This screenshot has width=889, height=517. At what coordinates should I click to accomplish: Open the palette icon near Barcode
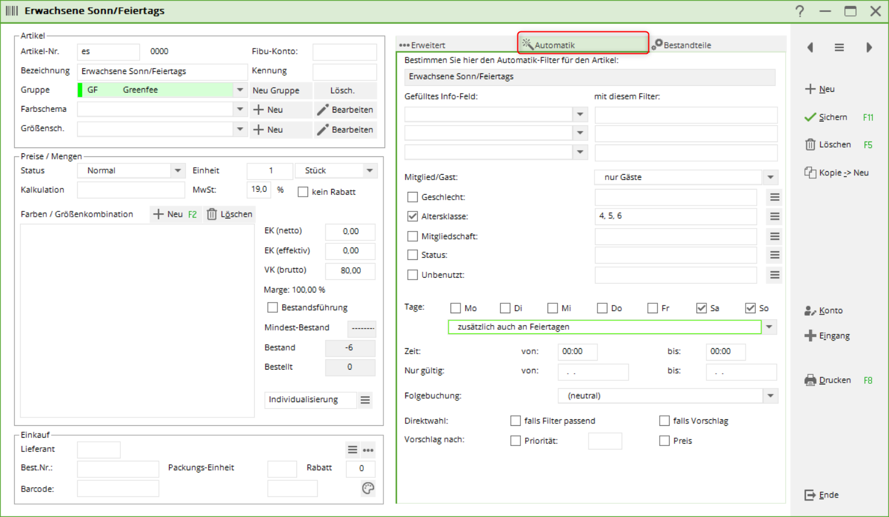tap(368, 489)
